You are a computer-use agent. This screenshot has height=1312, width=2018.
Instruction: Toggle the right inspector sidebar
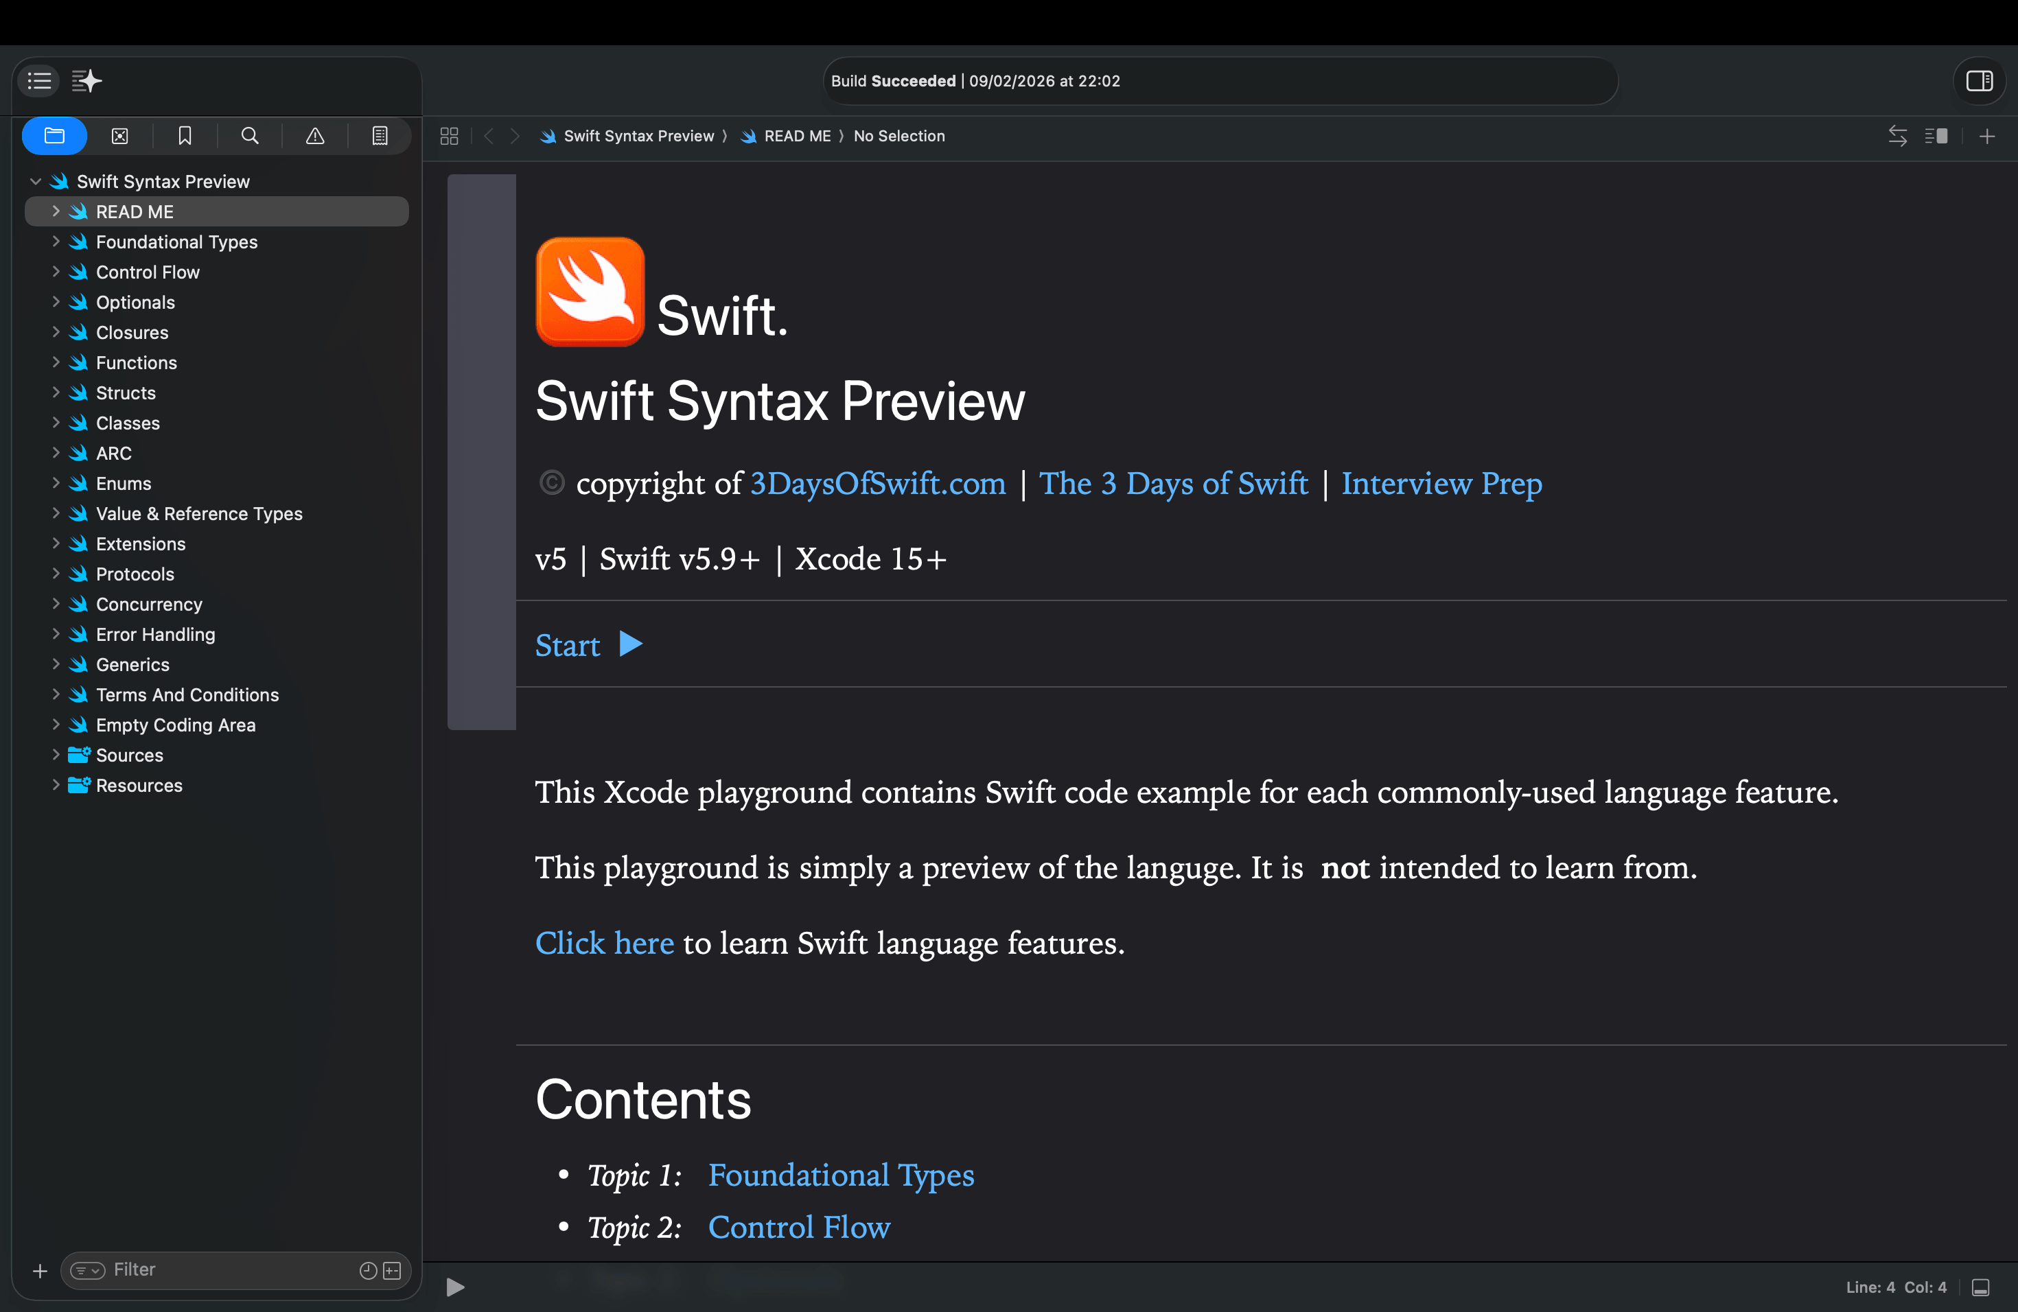[x=1980, y=82]
